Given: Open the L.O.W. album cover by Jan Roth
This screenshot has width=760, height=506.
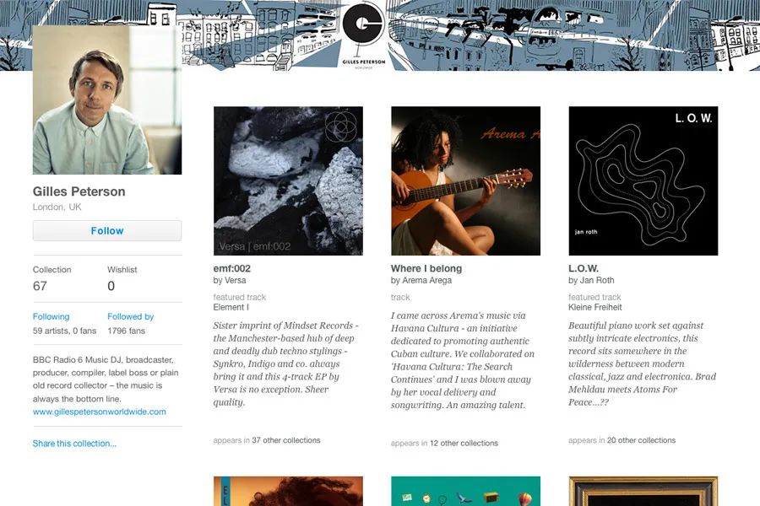Looking at the screenshot, I should pos(643,181).
